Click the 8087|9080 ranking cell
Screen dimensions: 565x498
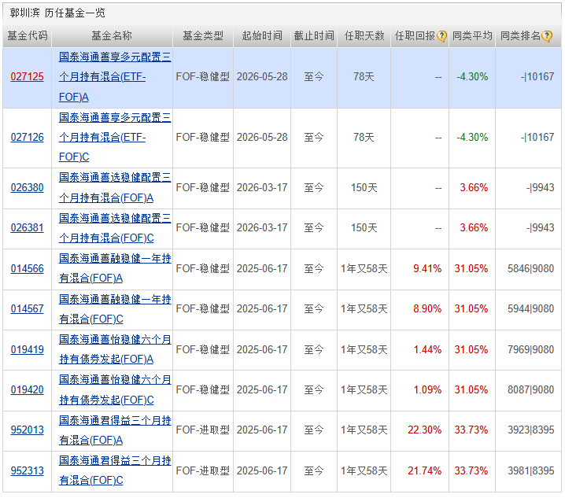tap(530, 390)
